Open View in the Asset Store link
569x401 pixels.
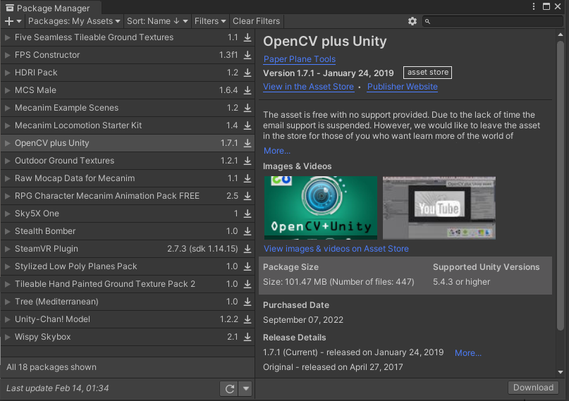[308, 87]
